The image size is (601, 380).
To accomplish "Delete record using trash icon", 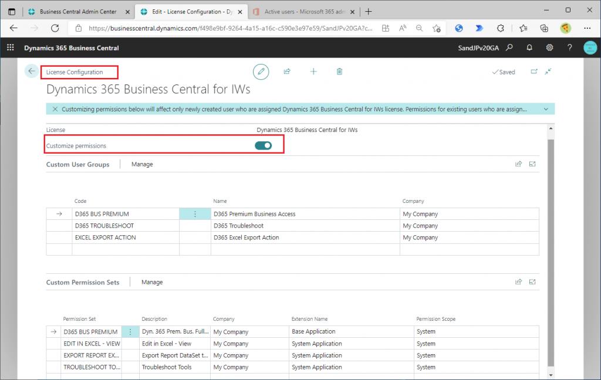I will [x=340, y=72].
